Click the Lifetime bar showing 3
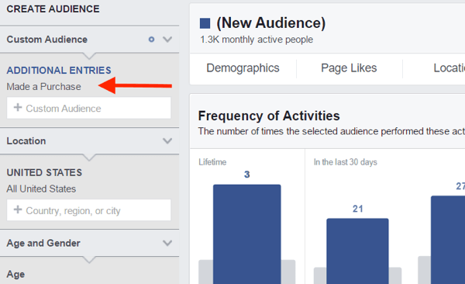465x284 pixels. (x=247, y=234)
